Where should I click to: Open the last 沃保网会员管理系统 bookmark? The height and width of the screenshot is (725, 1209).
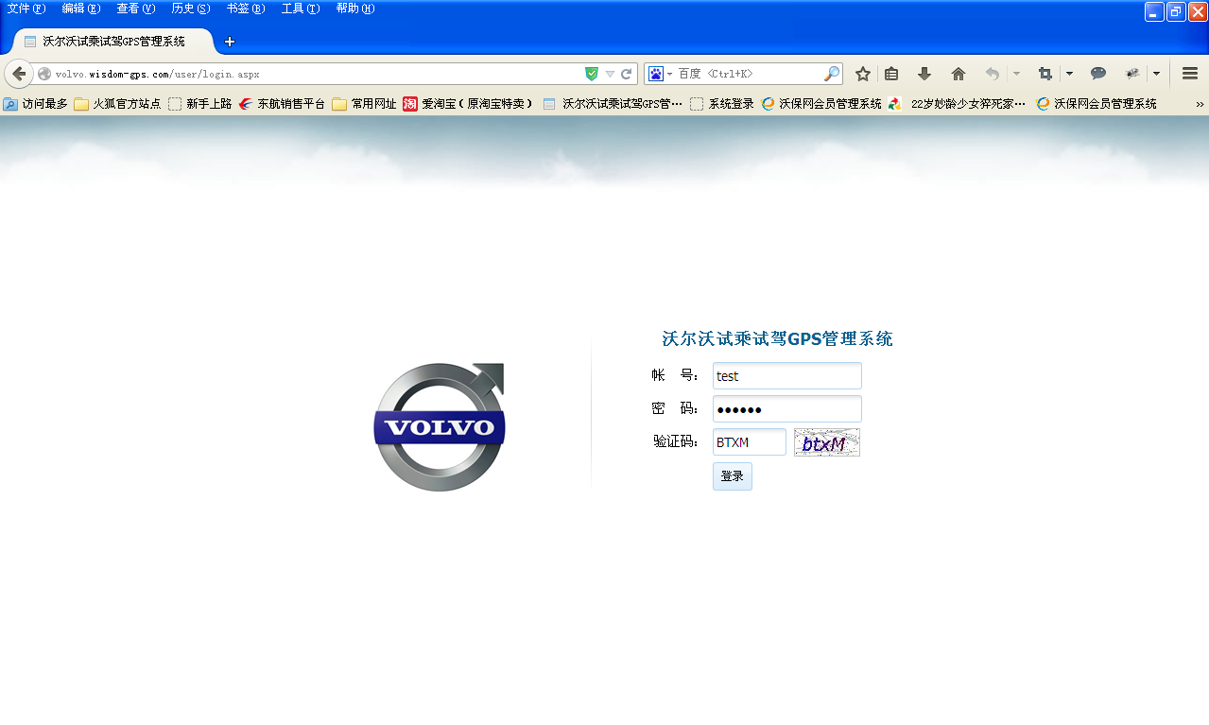tap(1097, 104)
